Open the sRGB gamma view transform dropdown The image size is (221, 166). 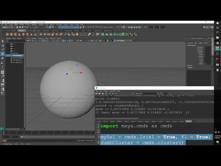click(x=124, y=41)
